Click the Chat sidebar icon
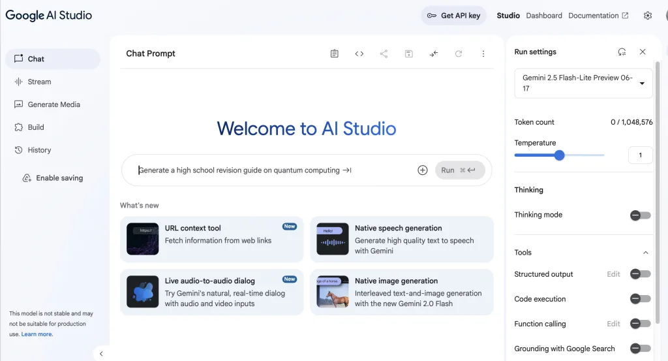Viewport: 668px width, 361px height. (x=18, y=59)
